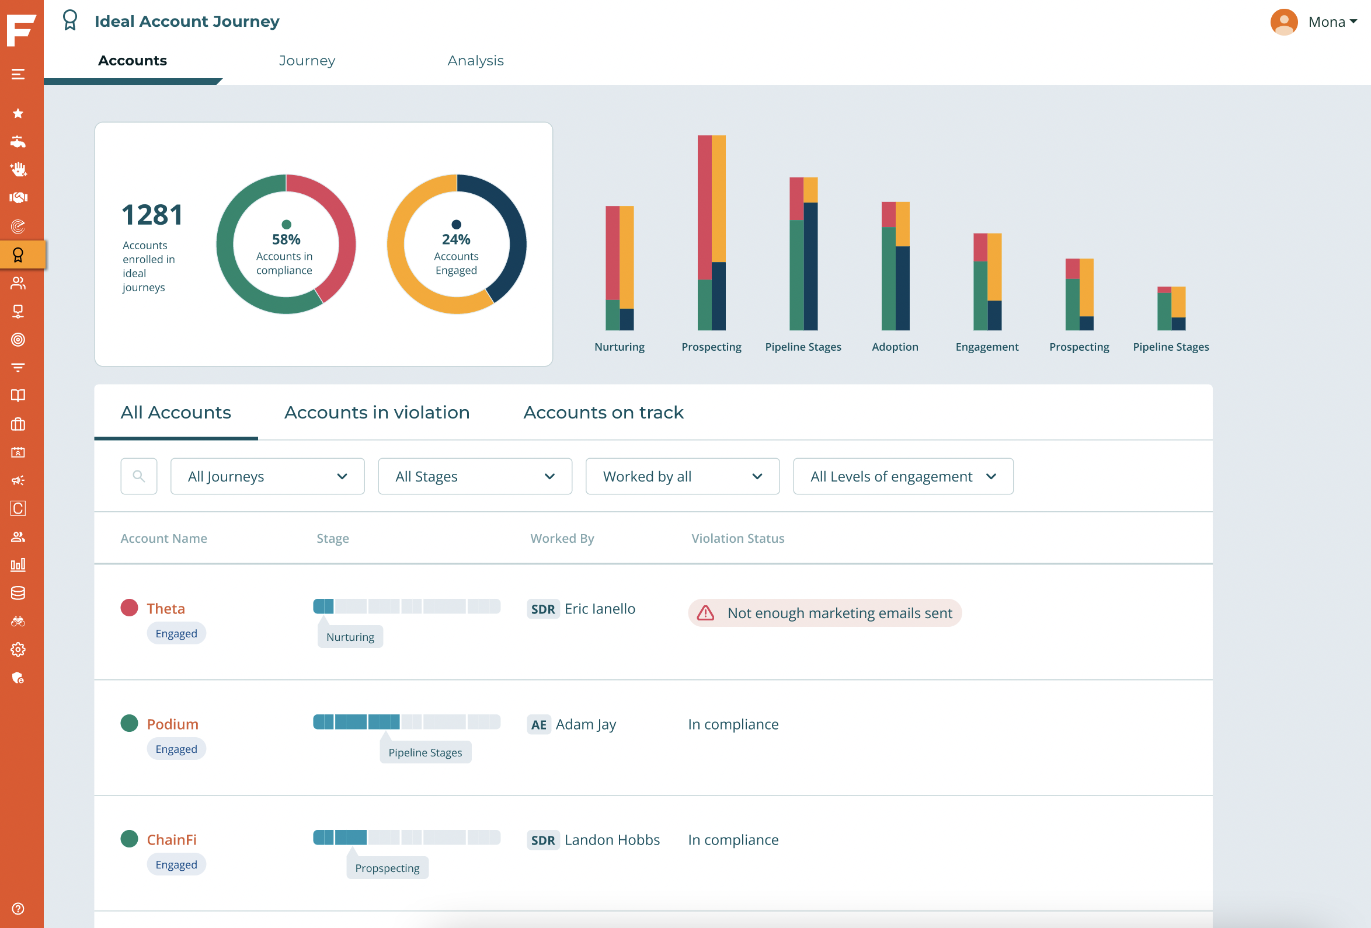Open the handshake icon in sidebar
The height and width of the screenshot is (928, 1371).
pyautogui.click(x=18, y=197)
